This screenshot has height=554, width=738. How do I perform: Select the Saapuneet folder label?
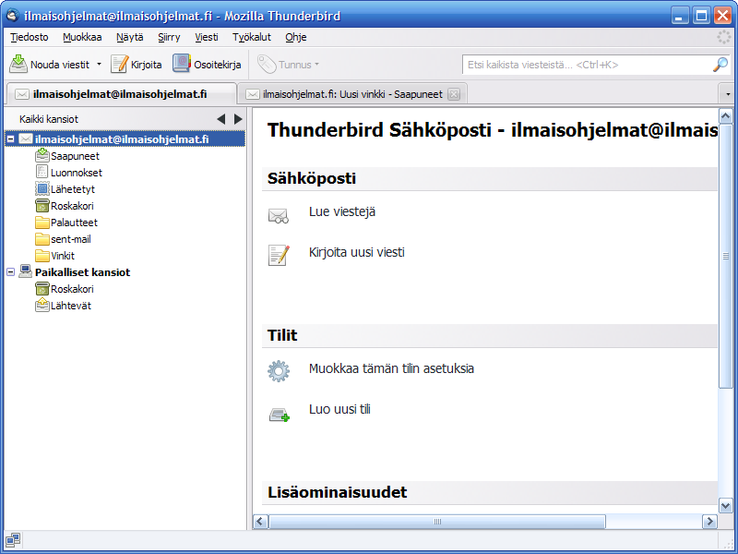[x=75, y=156]
